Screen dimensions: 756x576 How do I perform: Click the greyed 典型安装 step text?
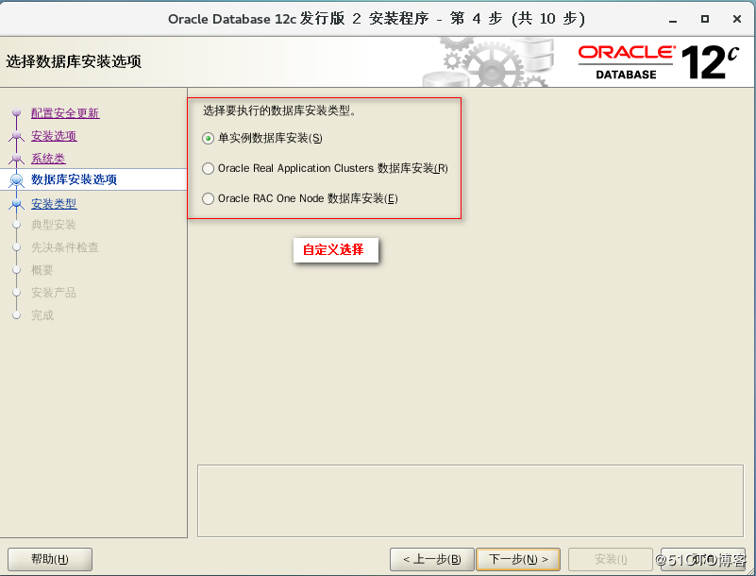click(x=54, y=225)
